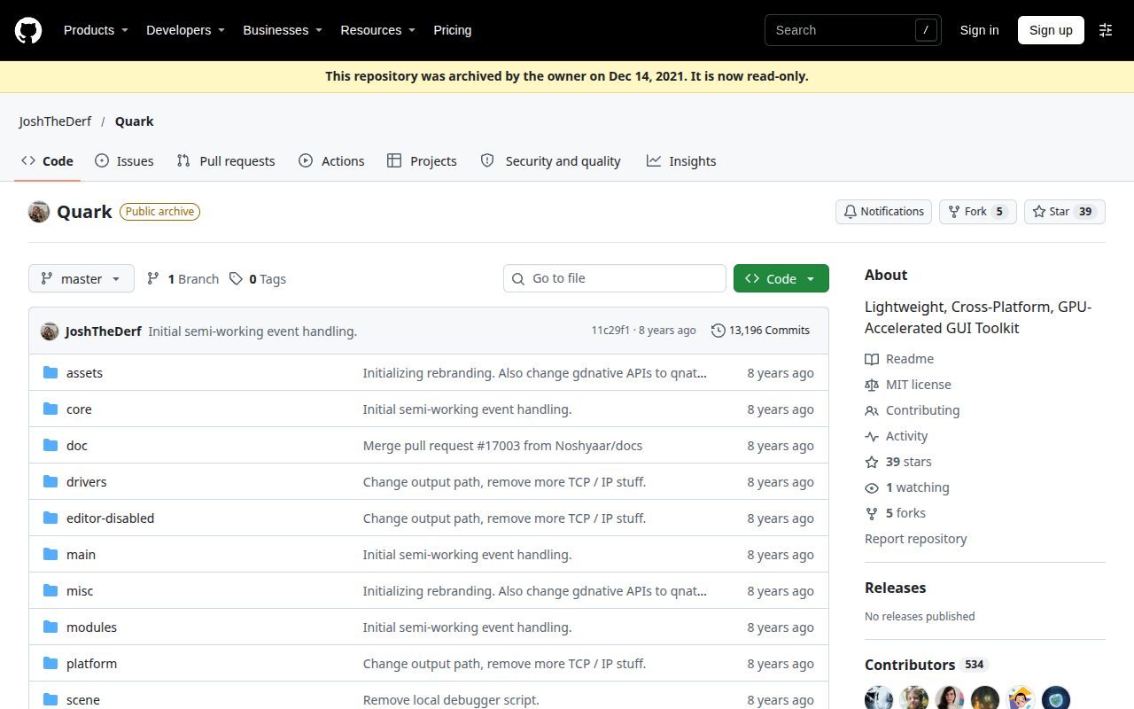Switch to the Insights tab
Image resolution: width=1134 pixels, height=709 pixels.
(x=681, y=161)
